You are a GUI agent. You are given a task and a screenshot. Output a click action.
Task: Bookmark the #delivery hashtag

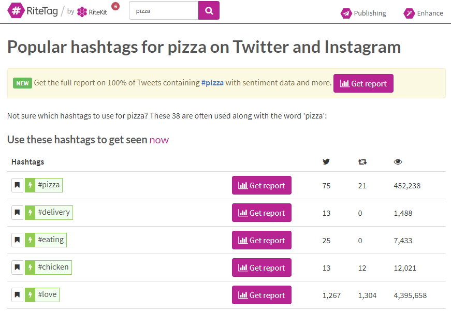(17, 213)
